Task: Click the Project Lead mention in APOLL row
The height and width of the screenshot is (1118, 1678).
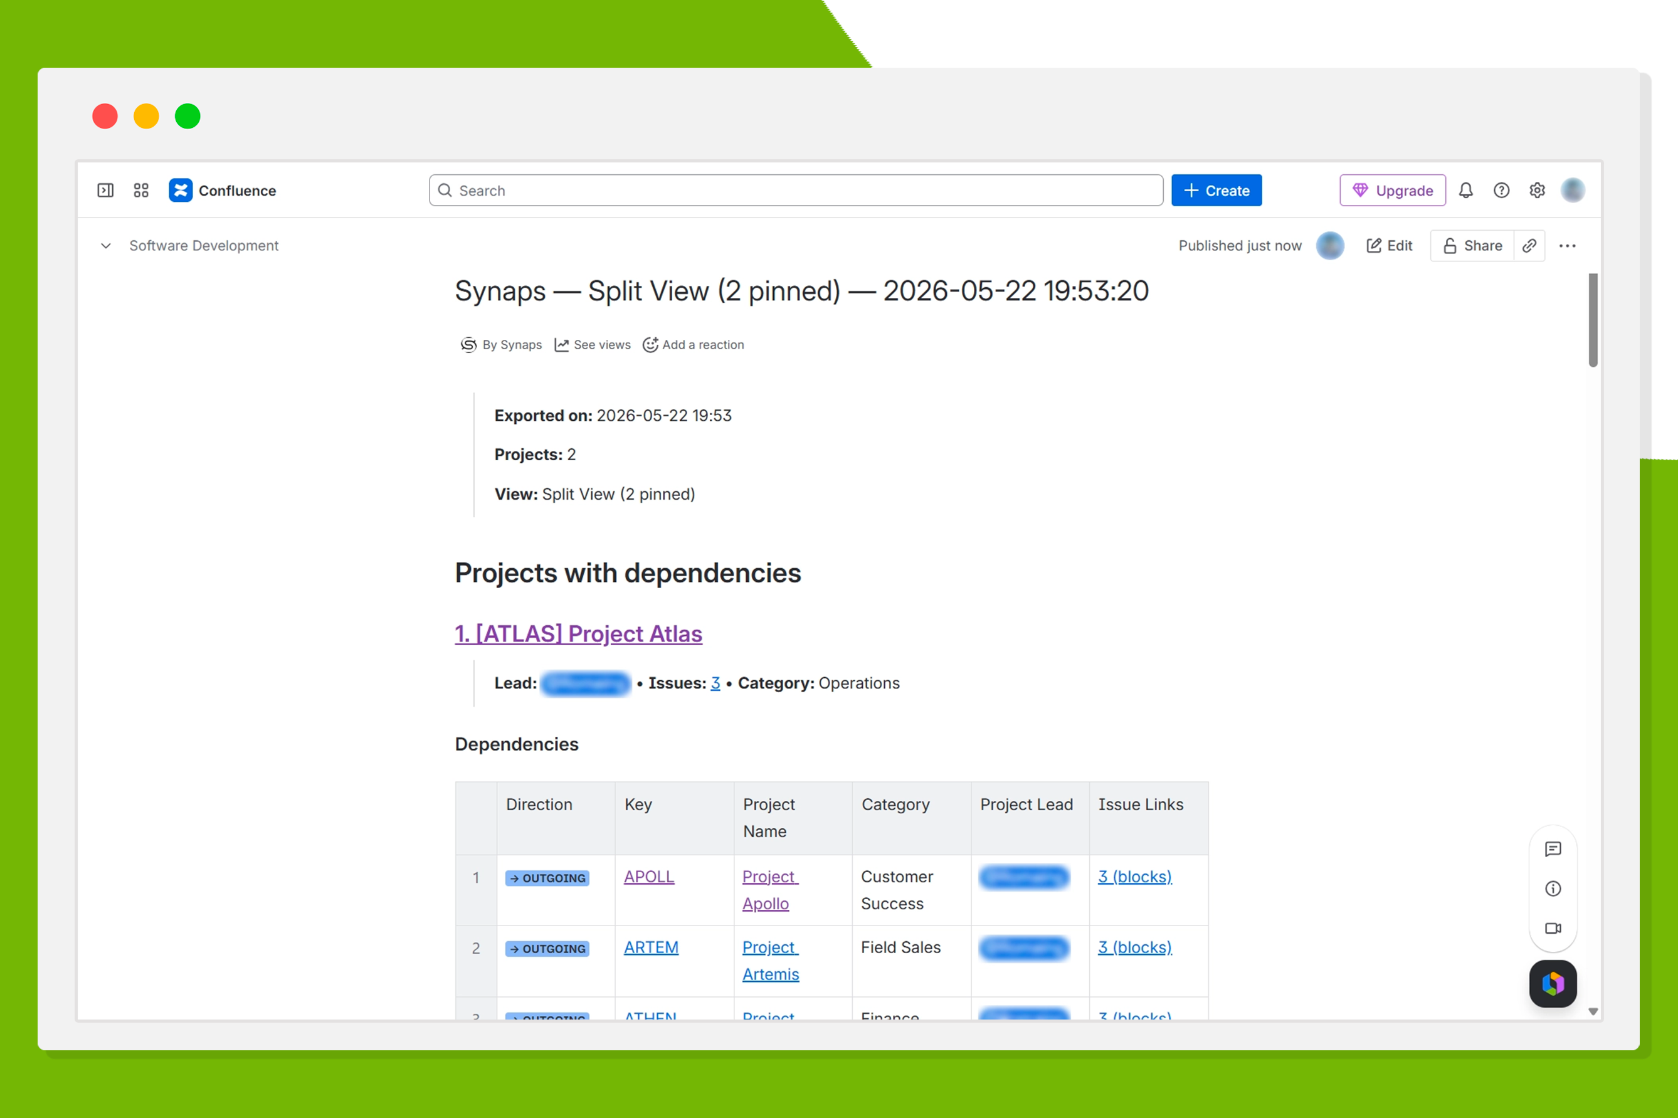Action: click(1023, 878)
